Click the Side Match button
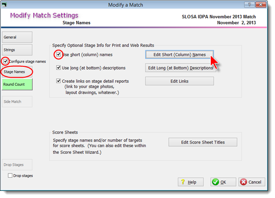 17,101
